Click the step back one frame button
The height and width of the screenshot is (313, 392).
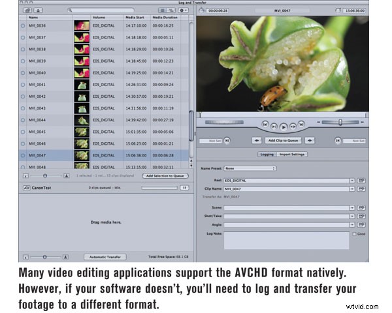point(274,127)
